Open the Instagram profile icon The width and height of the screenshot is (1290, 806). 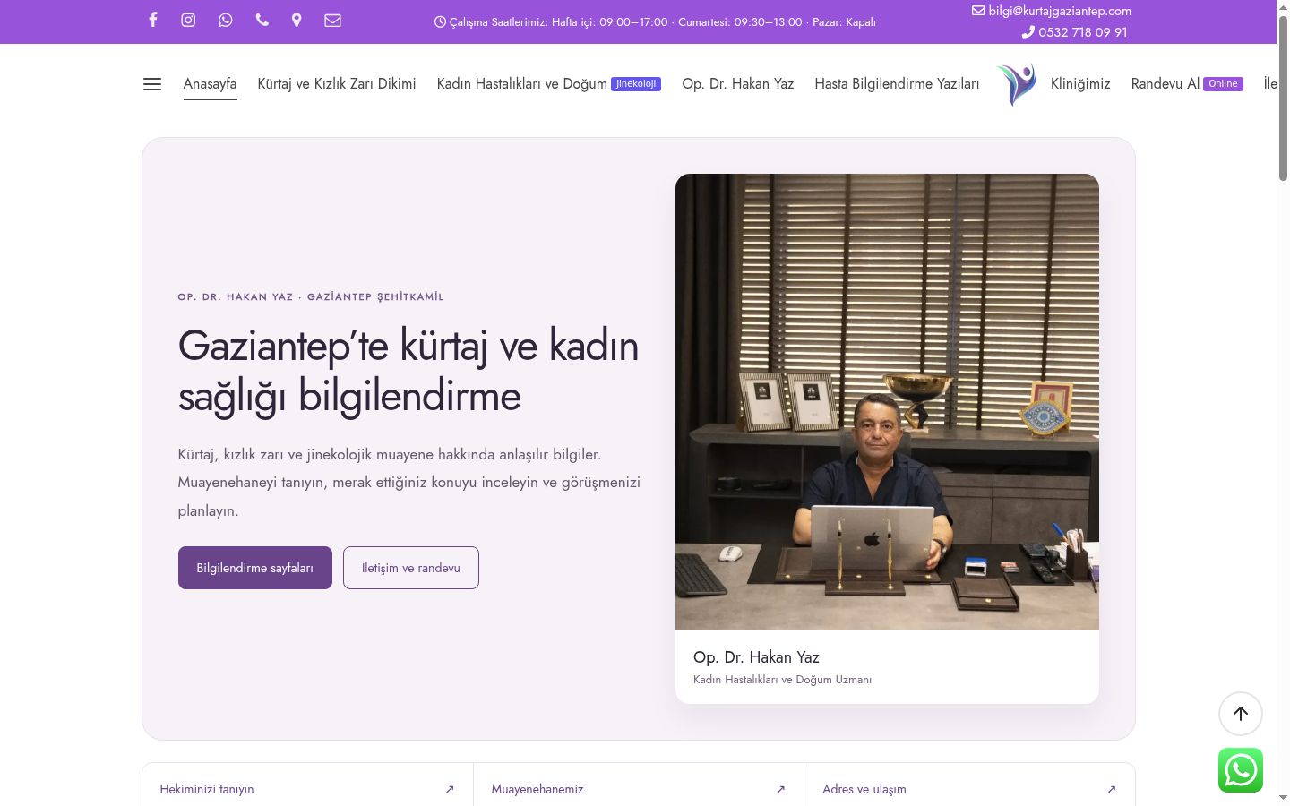pyautogui.click(x=188, y=20)
